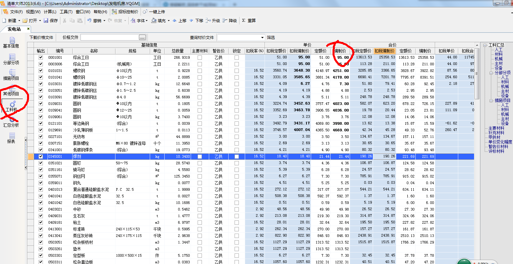Toggle 主要材料 checkbox for 0307151 膨胀螺栓
513x264 pixels.
click(200, 143)
